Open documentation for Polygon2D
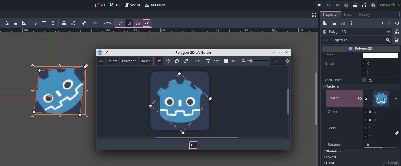The height and width of the screenshot is (166, 401). (397, 32)
